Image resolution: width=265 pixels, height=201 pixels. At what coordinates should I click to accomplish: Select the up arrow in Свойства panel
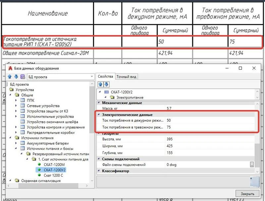click(x=100, y=83)
